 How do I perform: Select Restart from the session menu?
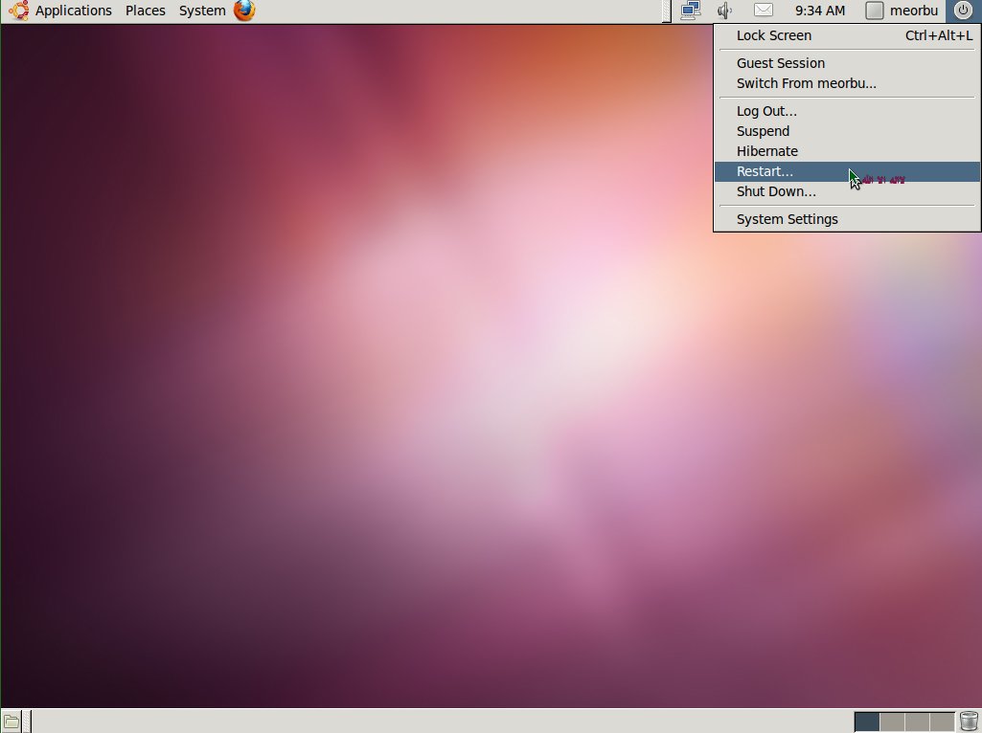click(764, 171)
